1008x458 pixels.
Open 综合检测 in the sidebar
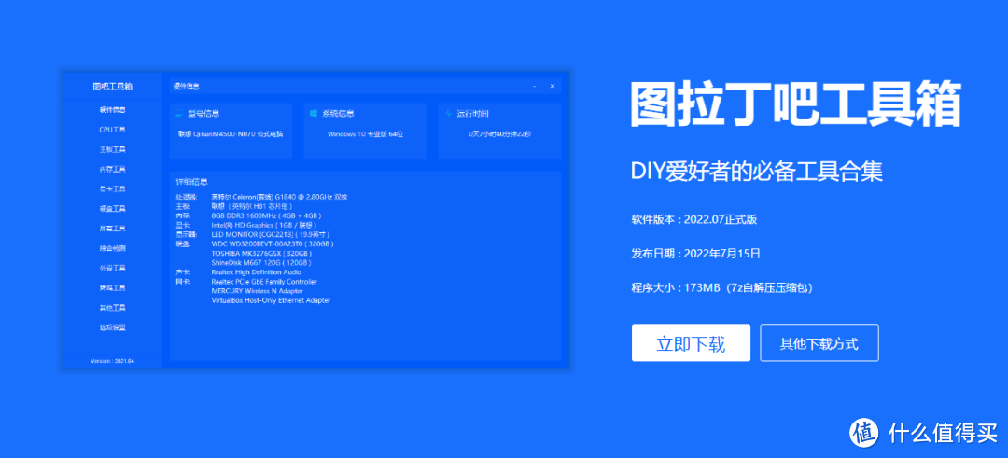(x=113, y=248)
